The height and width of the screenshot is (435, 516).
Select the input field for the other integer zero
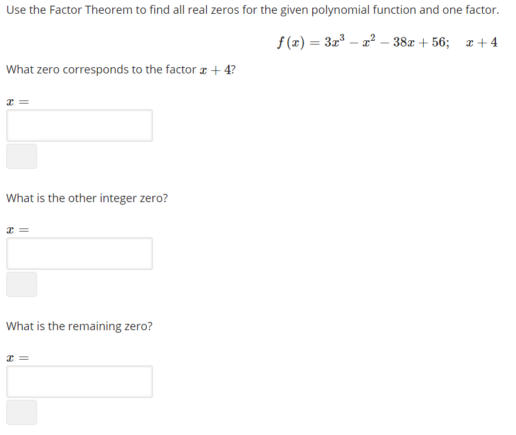click(80, 254)
